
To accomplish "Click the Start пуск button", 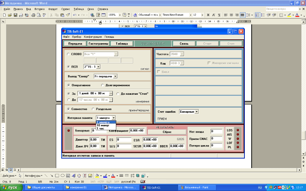I will (x=11, y=188).
